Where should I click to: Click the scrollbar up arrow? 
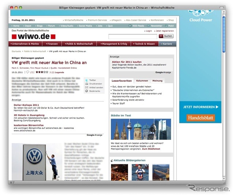tap(224, 12)
